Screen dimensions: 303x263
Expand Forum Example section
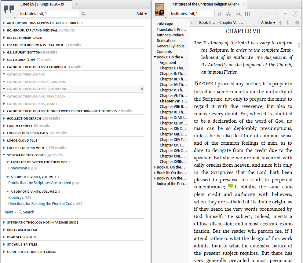point(4,126)
